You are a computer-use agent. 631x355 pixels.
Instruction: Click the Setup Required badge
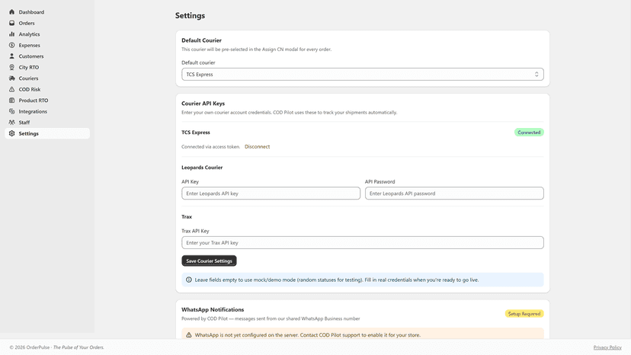pos(524,314)
